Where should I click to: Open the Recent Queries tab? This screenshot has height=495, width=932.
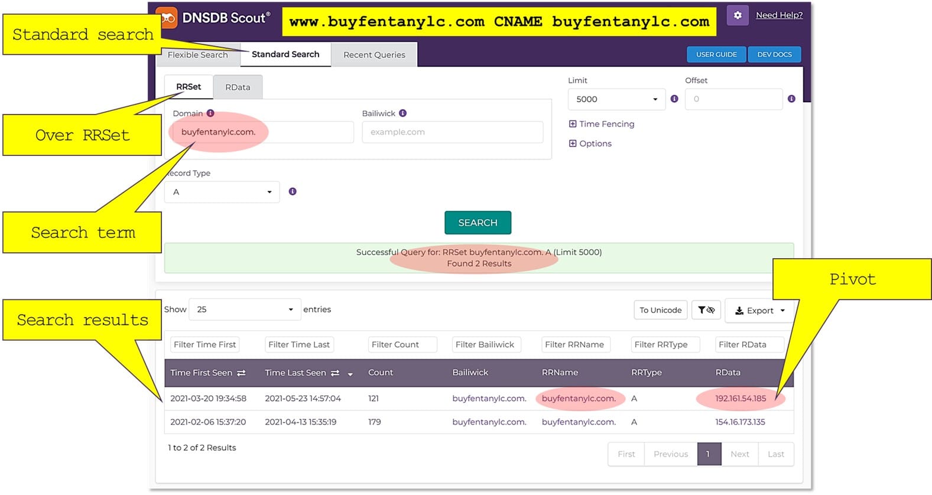(374, 55)
